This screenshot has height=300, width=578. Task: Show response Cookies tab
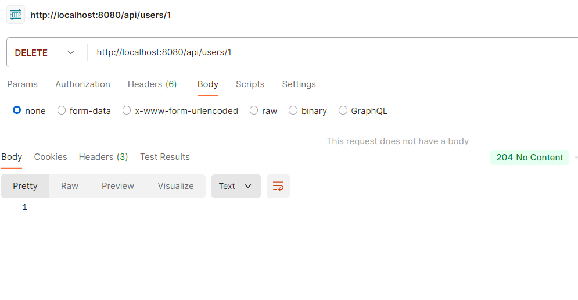[x=51, y=157]
